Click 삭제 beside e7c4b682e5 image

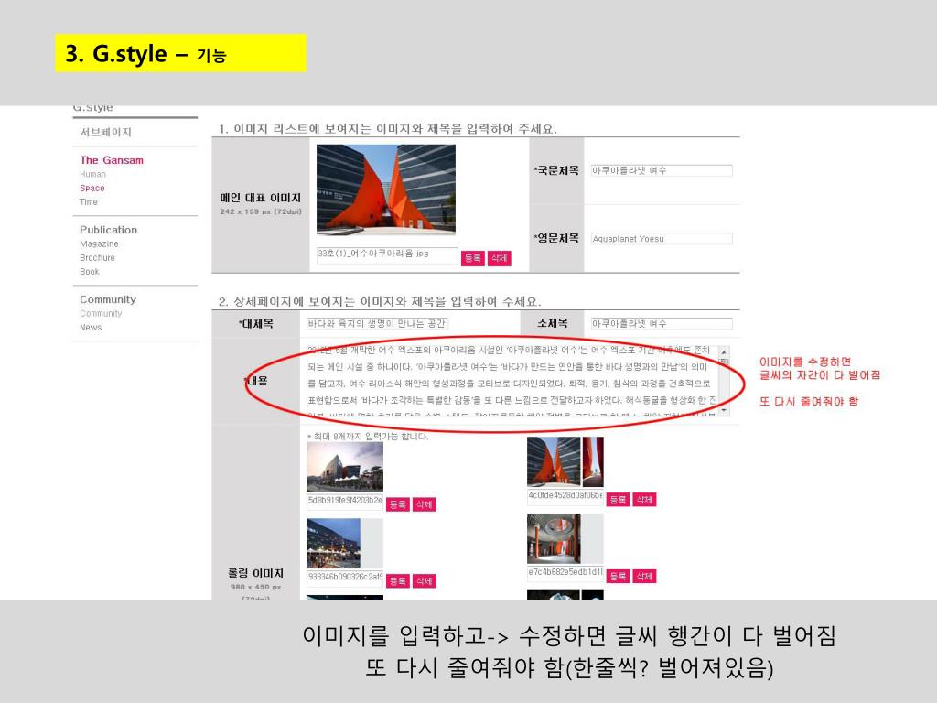point(644,577)
